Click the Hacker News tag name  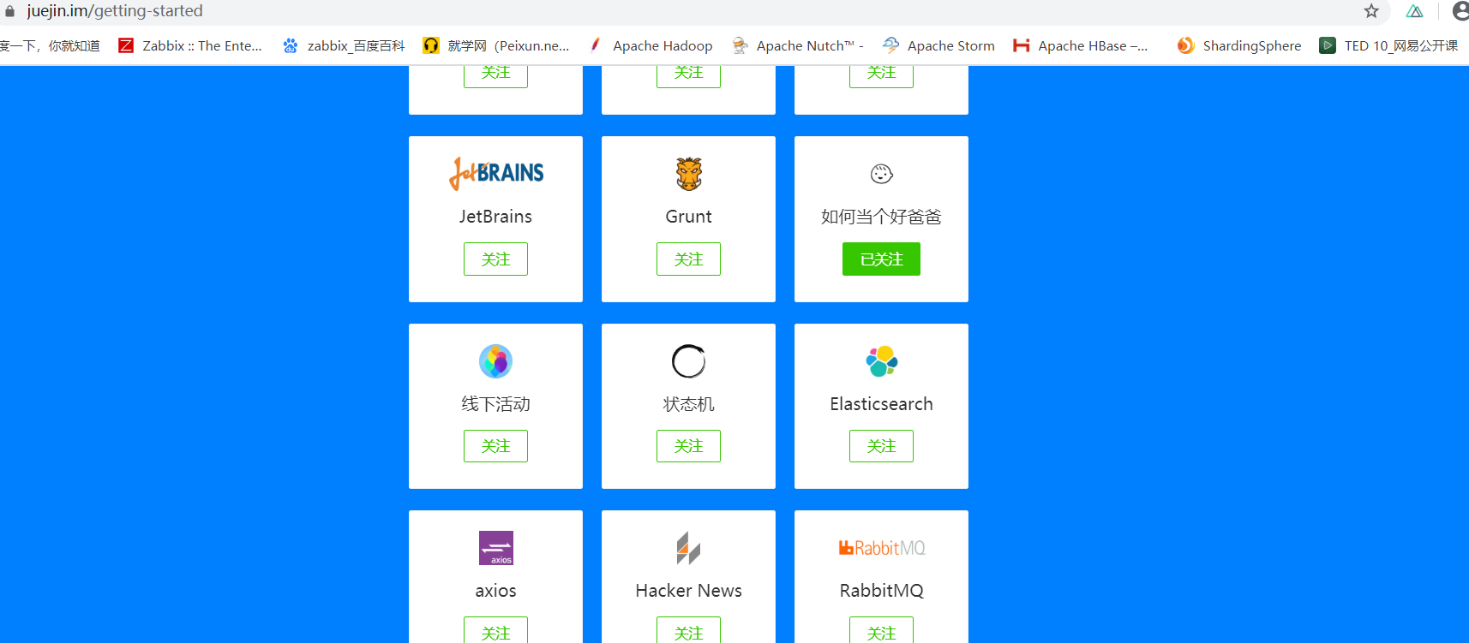click(x=688, y=591)
